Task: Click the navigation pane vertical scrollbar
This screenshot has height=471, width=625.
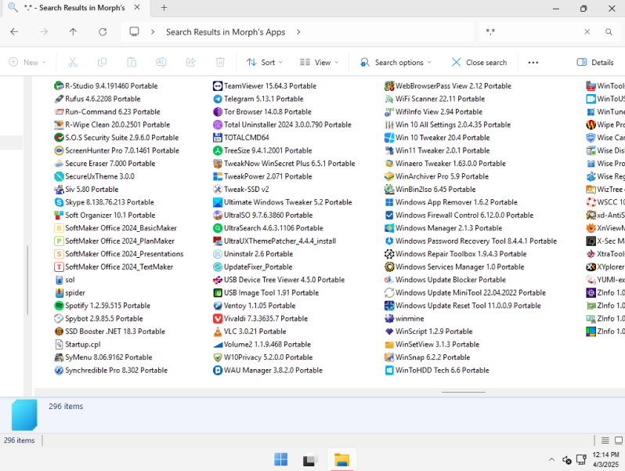Action: [x=27, y=280]
